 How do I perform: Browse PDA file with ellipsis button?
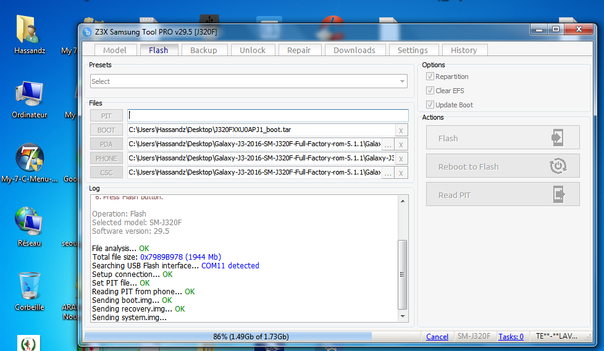pyautogui.click(x=388, y=145)
